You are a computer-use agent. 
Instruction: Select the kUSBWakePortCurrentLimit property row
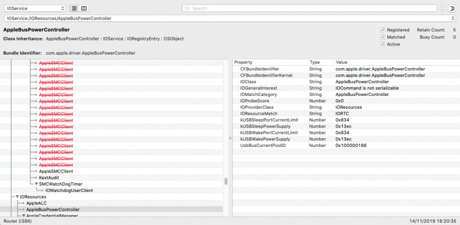[x=346, y=133]
